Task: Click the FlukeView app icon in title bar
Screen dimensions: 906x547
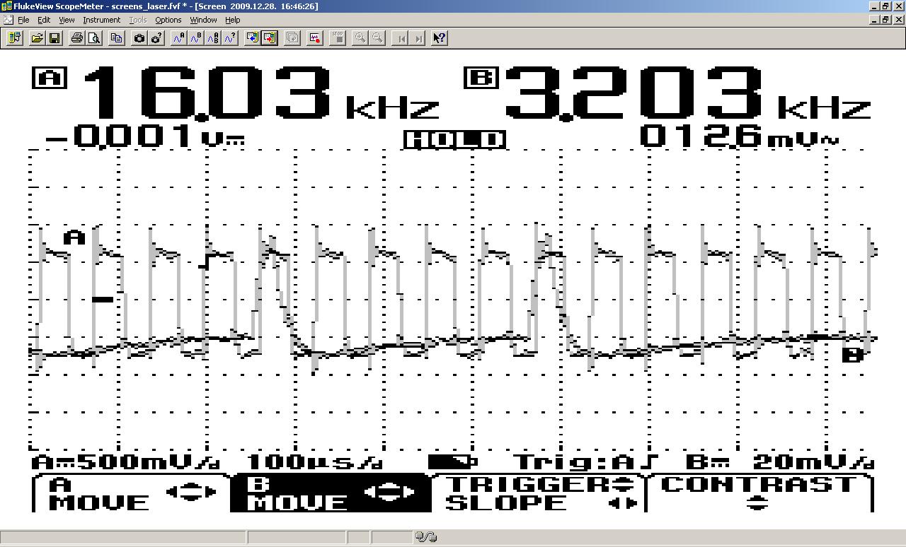Action: [x=7, y=6]
